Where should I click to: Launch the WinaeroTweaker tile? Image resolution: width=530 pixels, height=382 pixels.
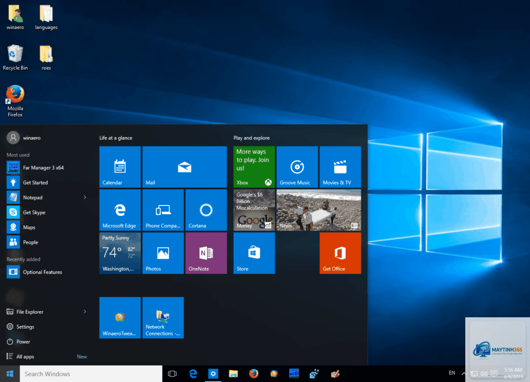[x=120, y=318]
